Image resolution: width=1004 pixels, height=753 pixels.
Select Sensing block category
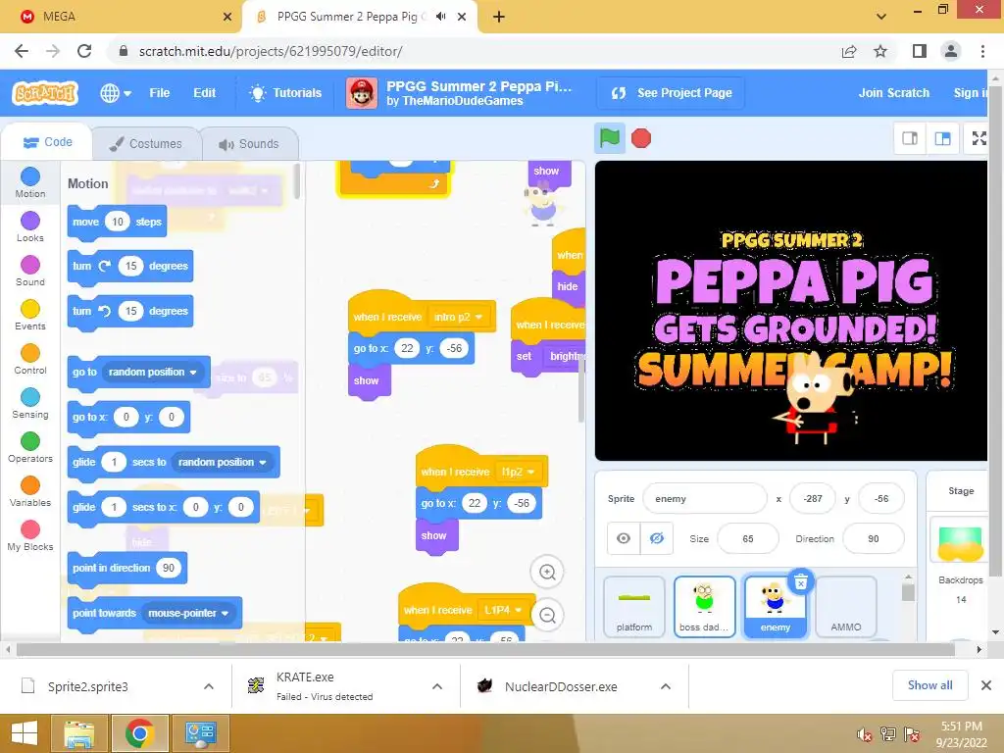click(x=30, y=403)
